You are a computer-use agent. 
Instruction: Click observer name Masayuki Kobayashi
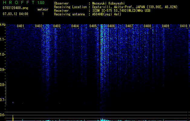click(x=108, y=3)
